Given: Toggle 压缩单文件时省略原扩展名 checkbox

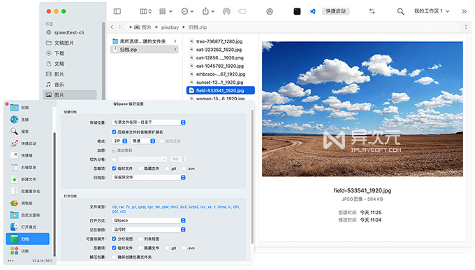Looking at the screenshot, I should click(x=114, y=132).
